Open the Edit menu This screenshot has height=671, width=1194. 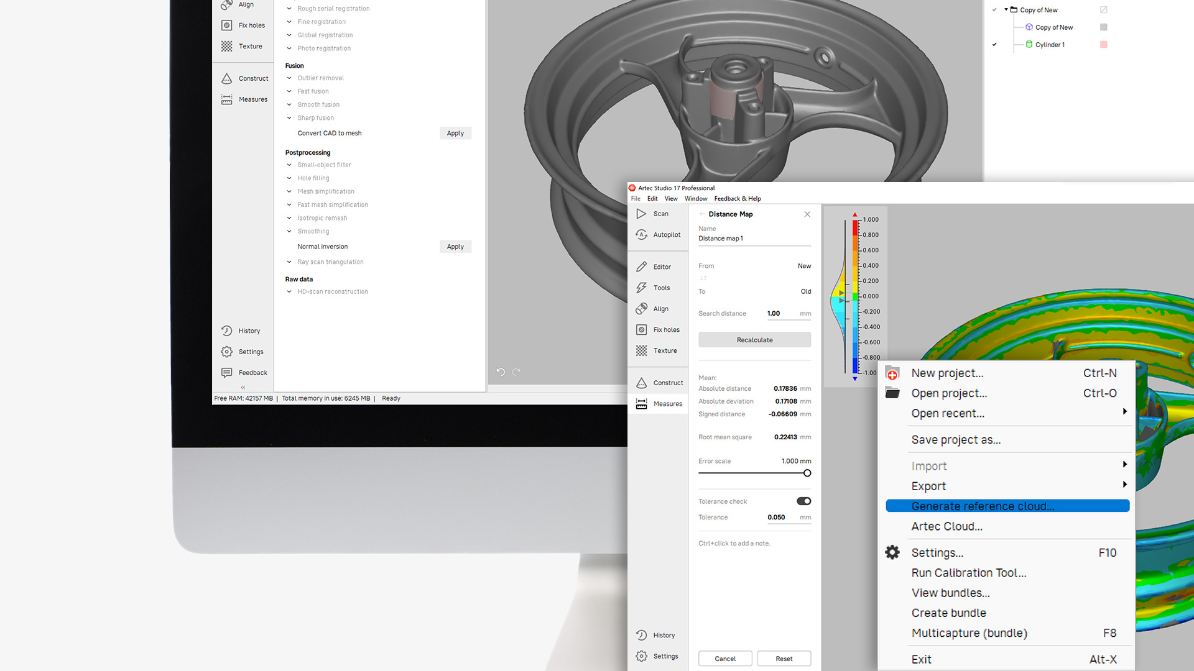pyautogui.click(x=652, y=198)
